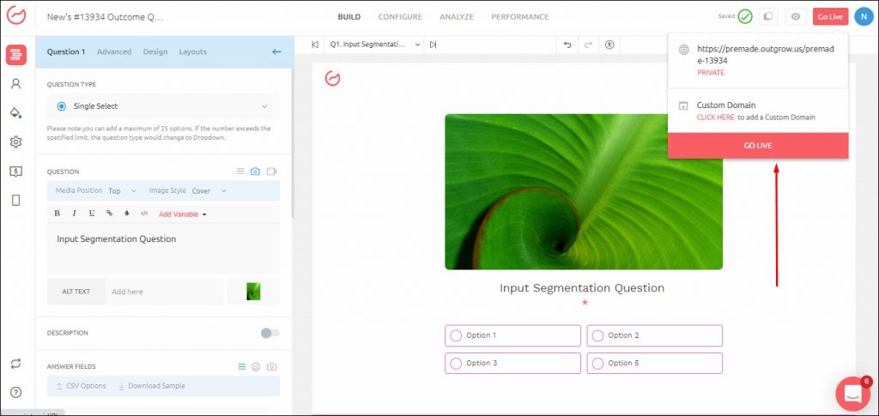Switch to the Configure tab
Viewport: 879px width, 416px height.
(400, 16)
